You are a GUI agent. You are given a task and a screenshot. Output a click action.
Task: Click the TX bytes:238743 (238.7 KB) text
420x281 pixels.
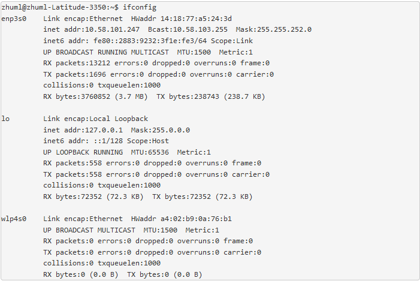(x=210, y=96)
